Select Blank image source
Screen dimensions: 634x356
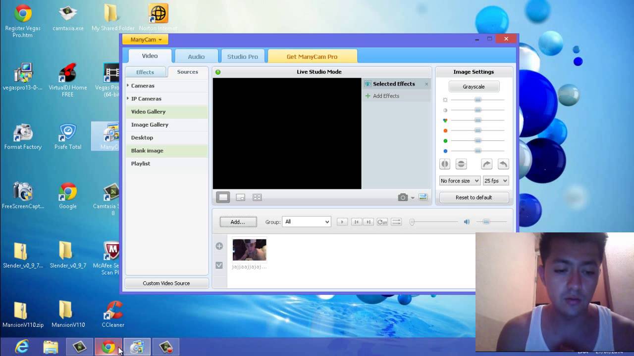(x=167, y=150)
